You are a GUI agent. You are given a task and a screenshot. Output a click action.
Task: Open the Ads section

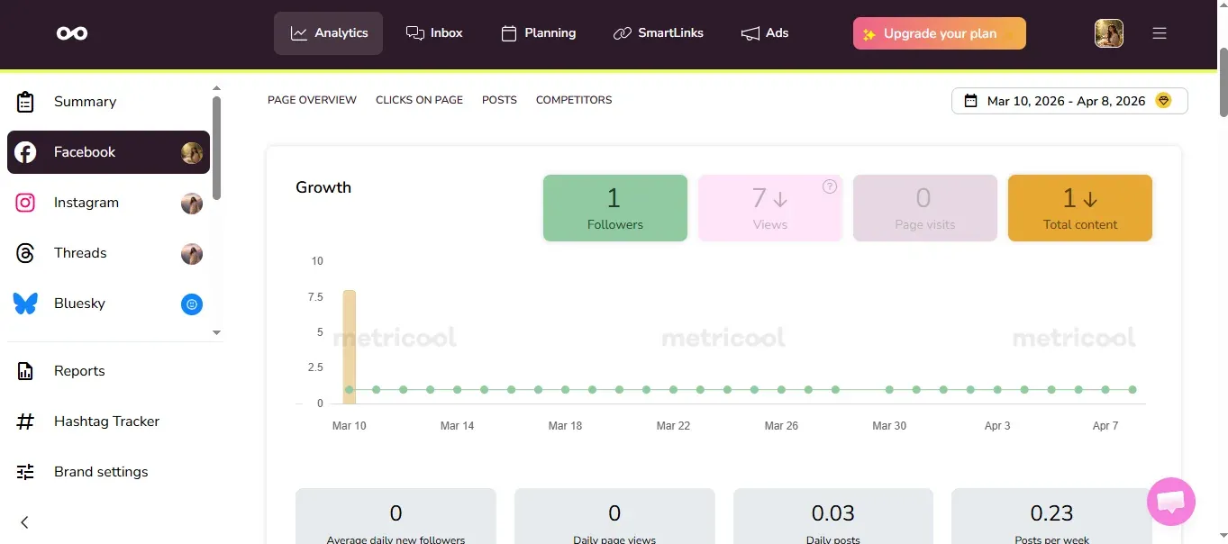pyautogui.click(x=764, y=33)
